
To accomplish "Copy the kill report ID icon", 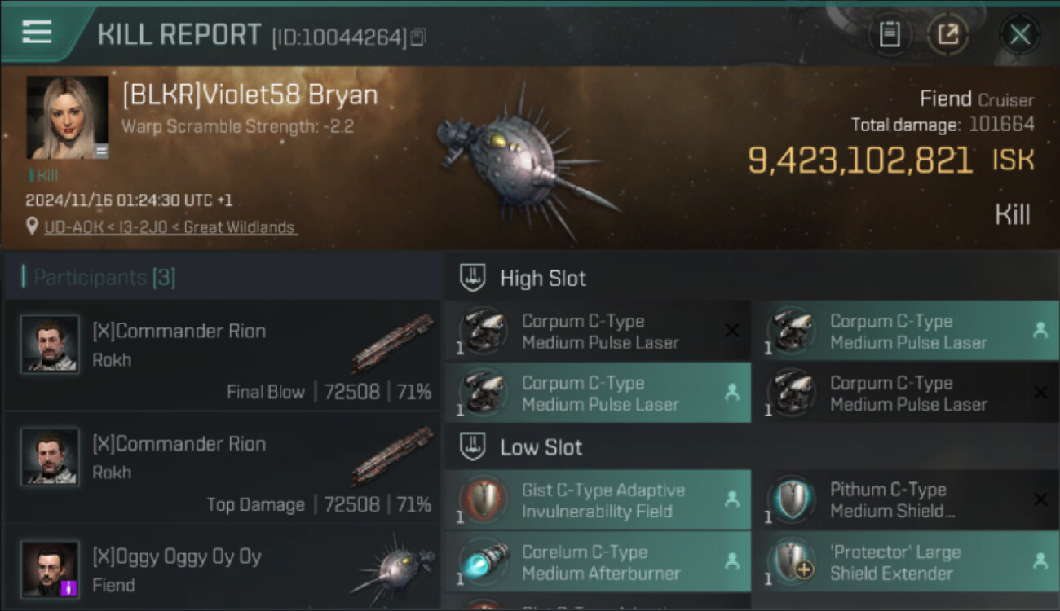I will (417, 37).
